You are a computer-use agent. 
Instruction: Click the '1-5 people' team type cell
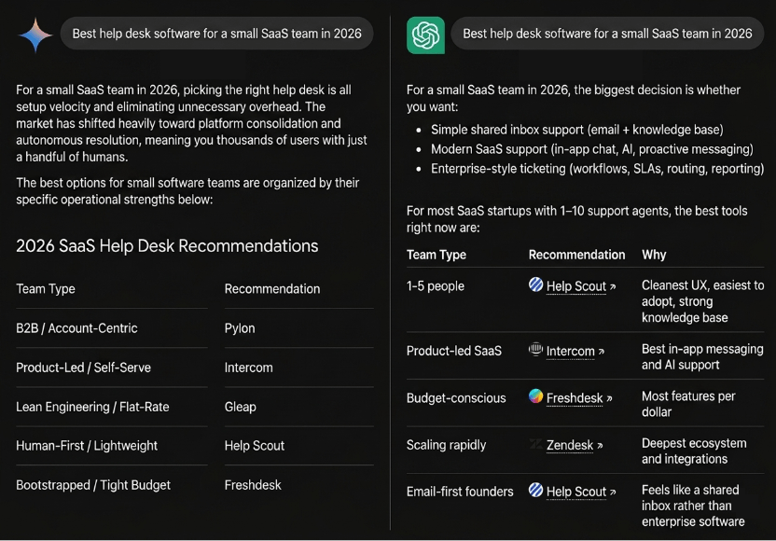coord(435,286)
